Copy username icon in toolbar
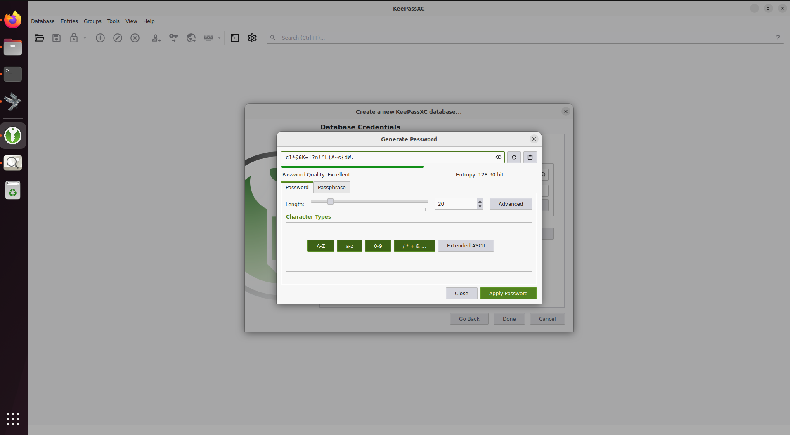790x435 pixels. [x=156, y=38]
